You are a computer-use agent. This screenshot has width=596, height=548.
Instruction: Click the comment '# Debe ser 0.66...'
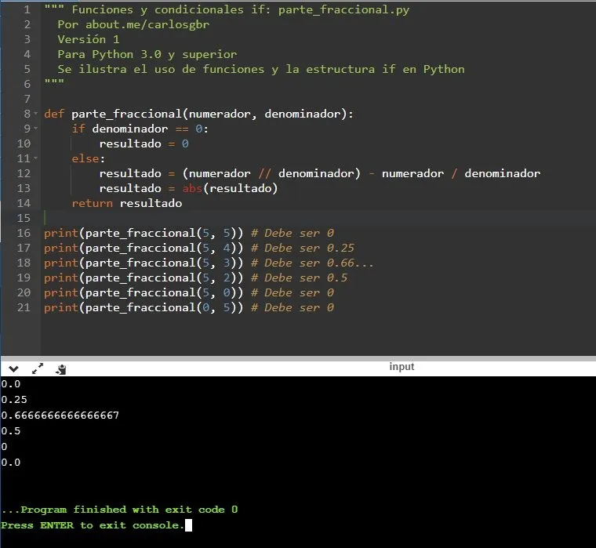[x=312, y=263]
